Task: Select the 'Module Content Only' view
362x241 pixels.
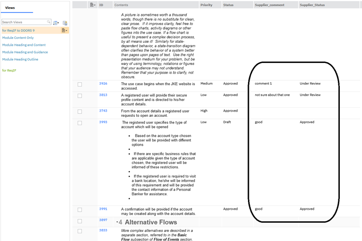Action: pyautogui.click(x=18, y=38)
